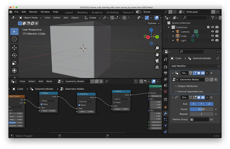This screenshot has height=149, width=230.
Task: Click the Z axis on navigation gizmo
Action: click(x=151, y=30)
